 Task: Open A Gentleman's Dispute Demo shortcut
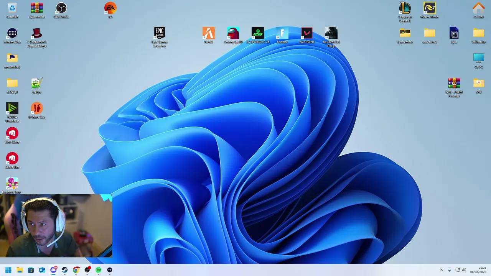pyautogui.click(x=37, y=33)
